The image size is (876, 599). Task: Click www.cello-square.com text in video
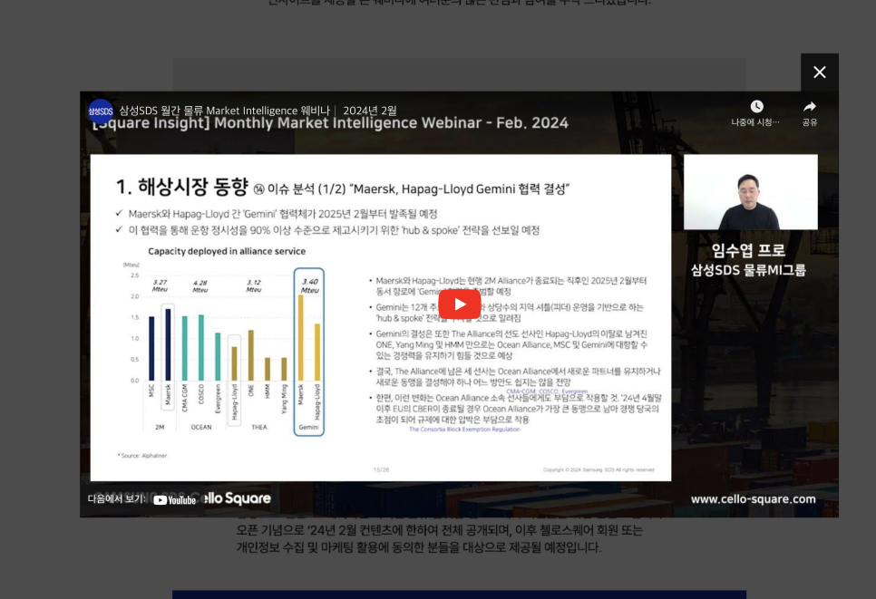tap(753, 499)
